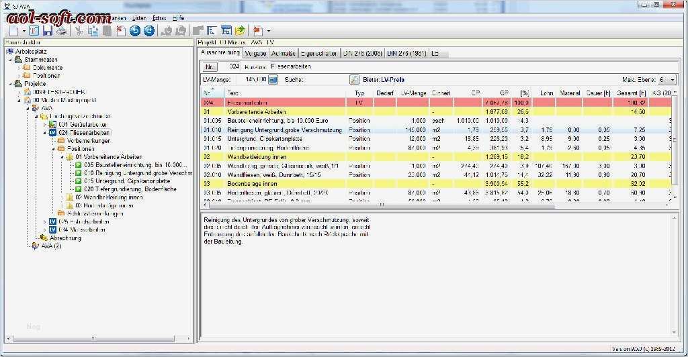Select Abrechnung in the tree
The width and height of the screenshot is (688, 357).
click(65, 238)
